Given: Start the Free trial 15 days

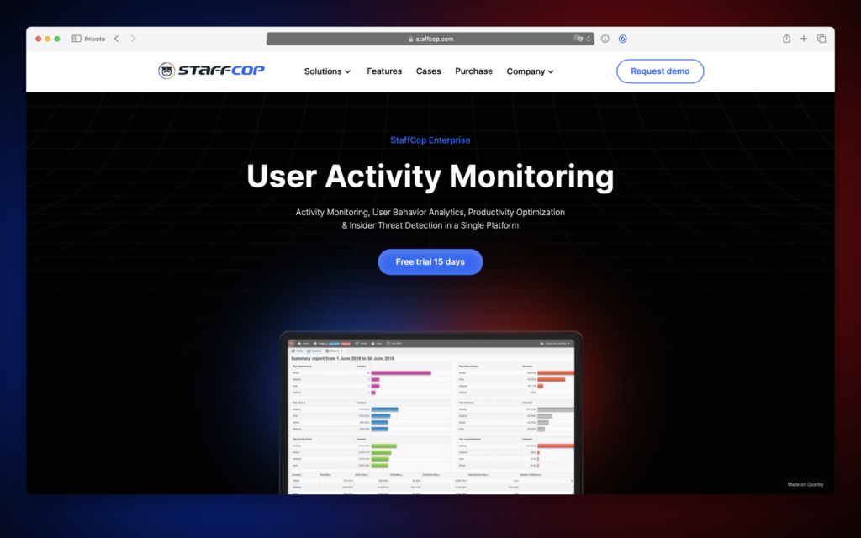Looking at the screenshot, I should [x=430, y=261].
